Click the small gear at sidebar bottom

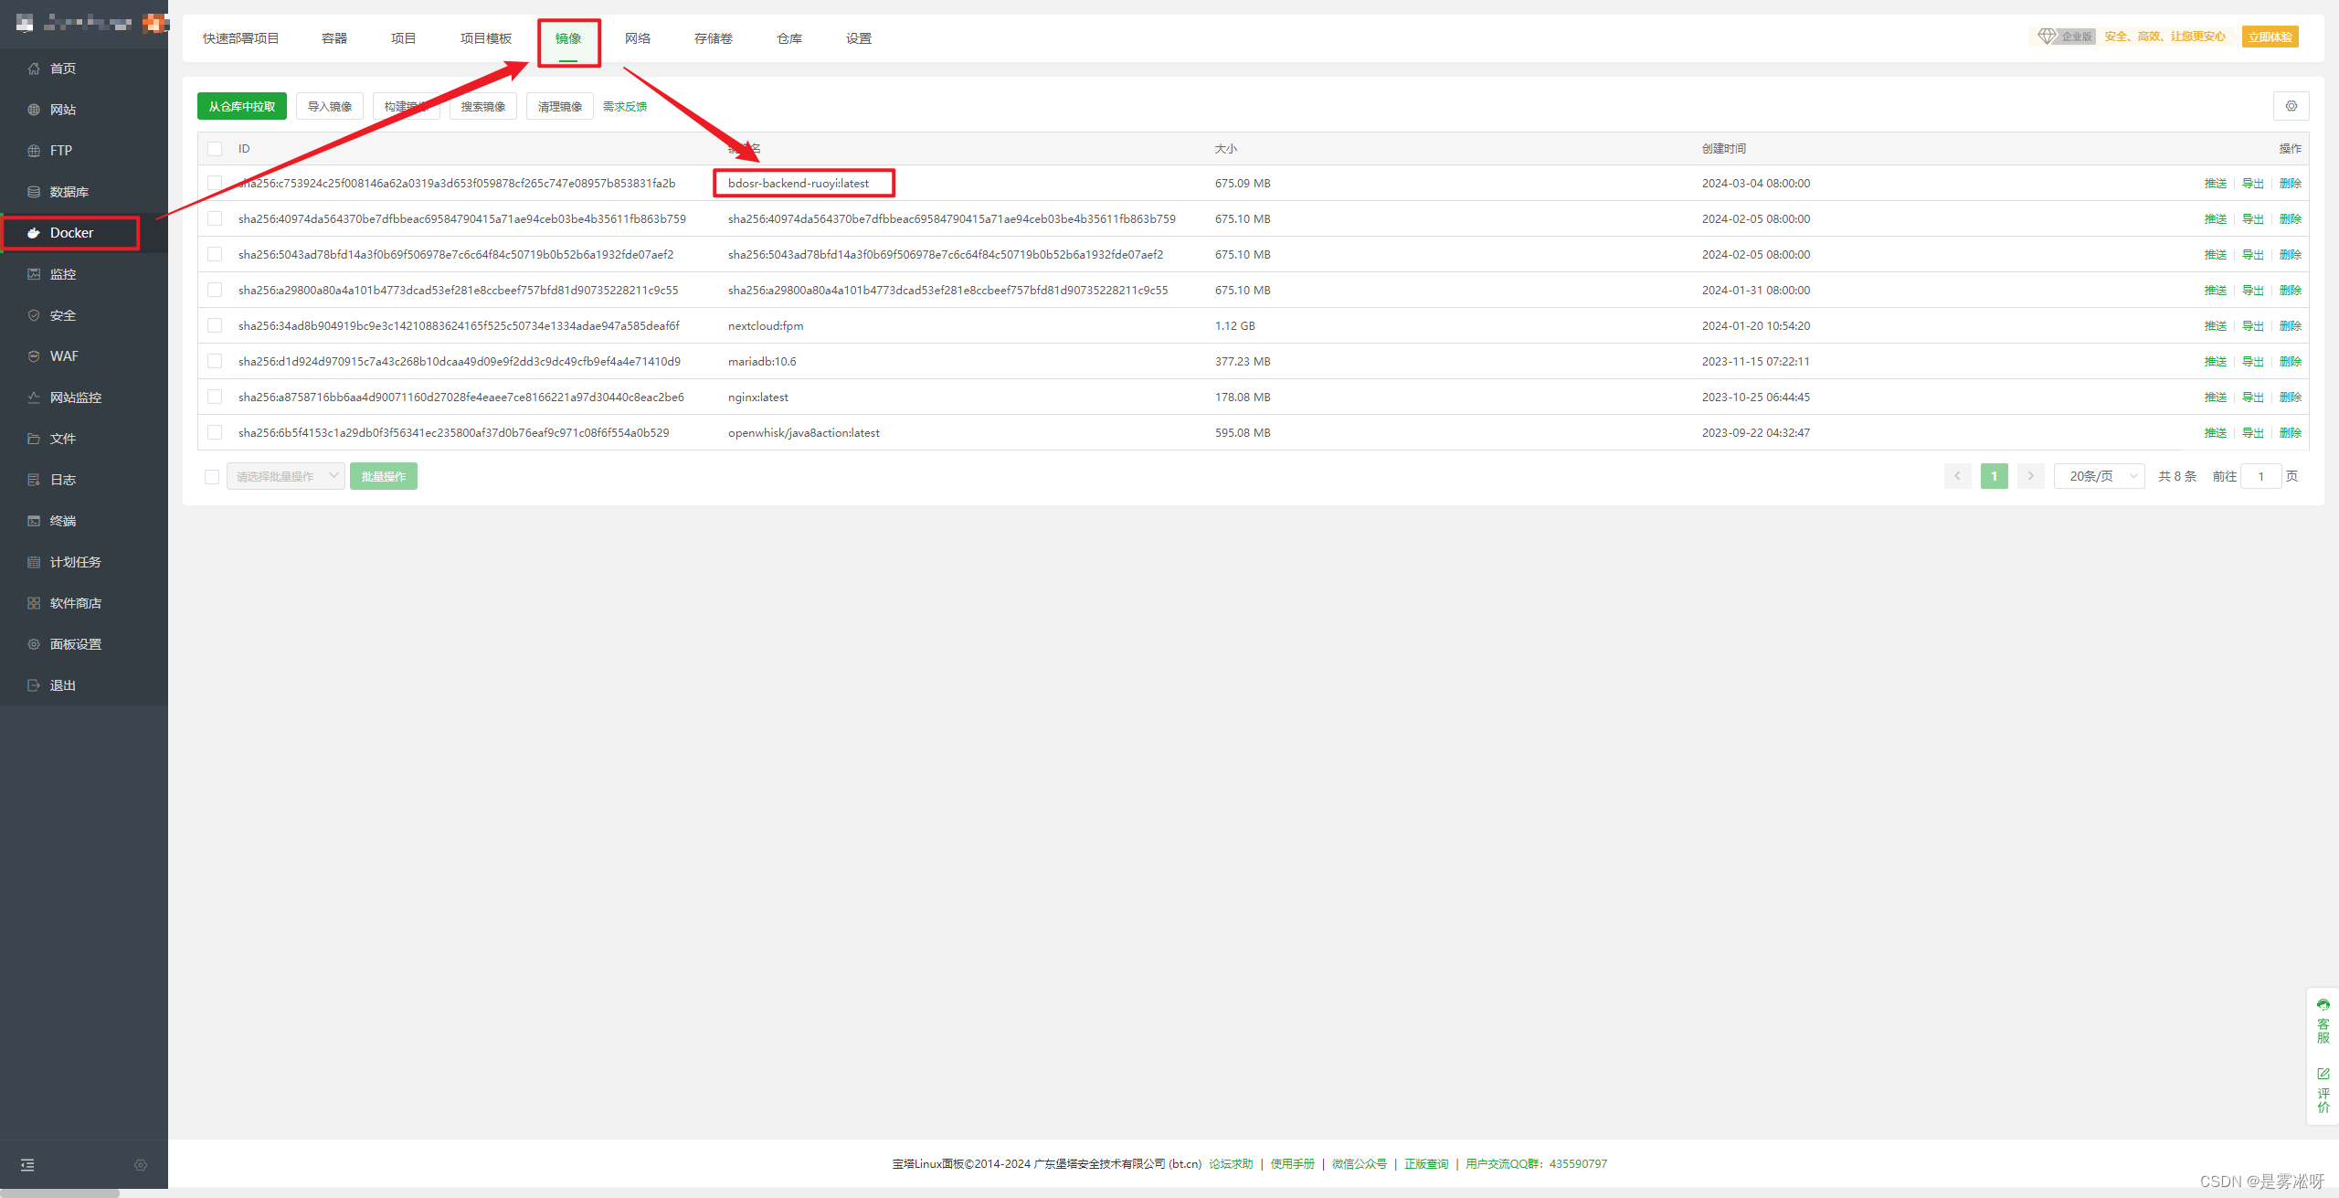tap(141, 1165)
